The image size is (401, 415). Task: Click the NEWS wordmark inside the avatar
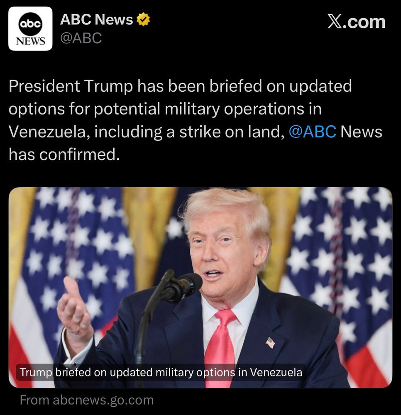coord(30,41)
